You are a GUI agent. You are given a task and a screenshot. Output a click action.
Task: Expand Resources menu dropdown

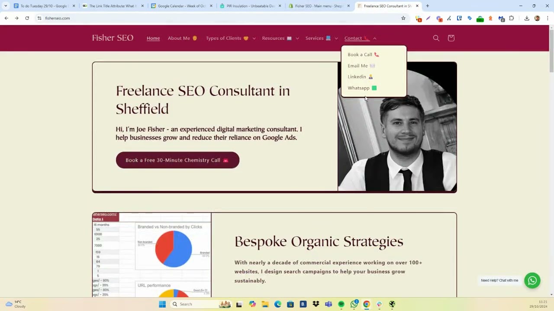[280, 38]
